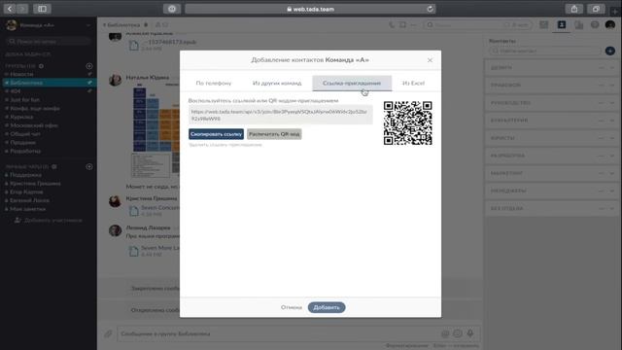Toggle the Safari sidebar button
The image size is (622, 350).
pos(42,9)
